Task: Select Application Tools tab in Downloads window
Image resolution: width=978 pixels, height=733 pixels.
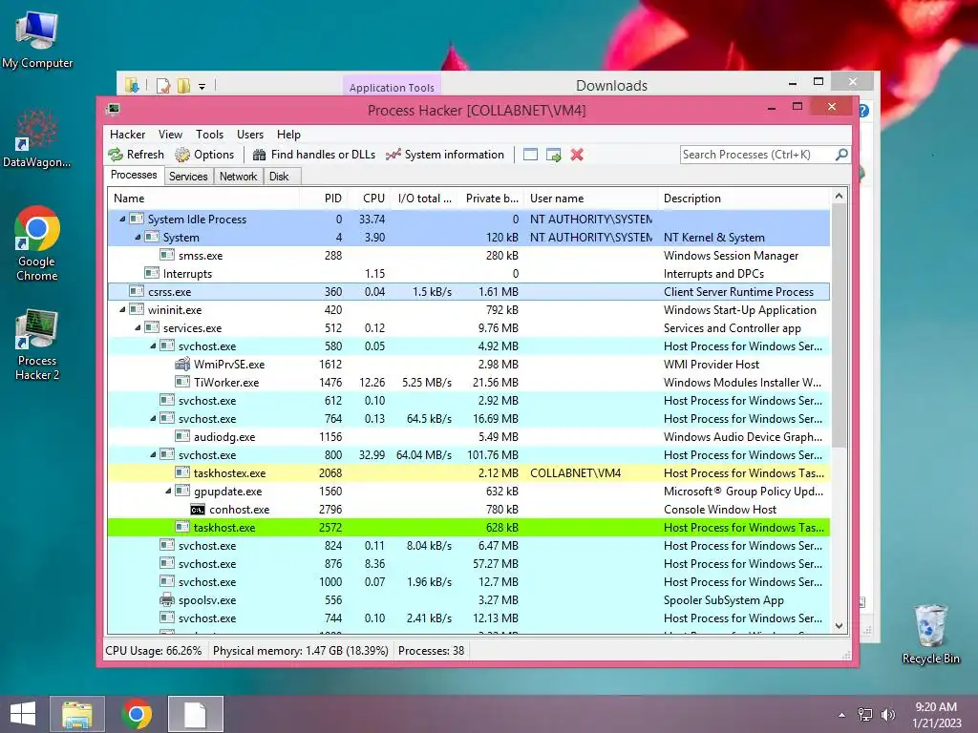Action: (x=392, y=87)
